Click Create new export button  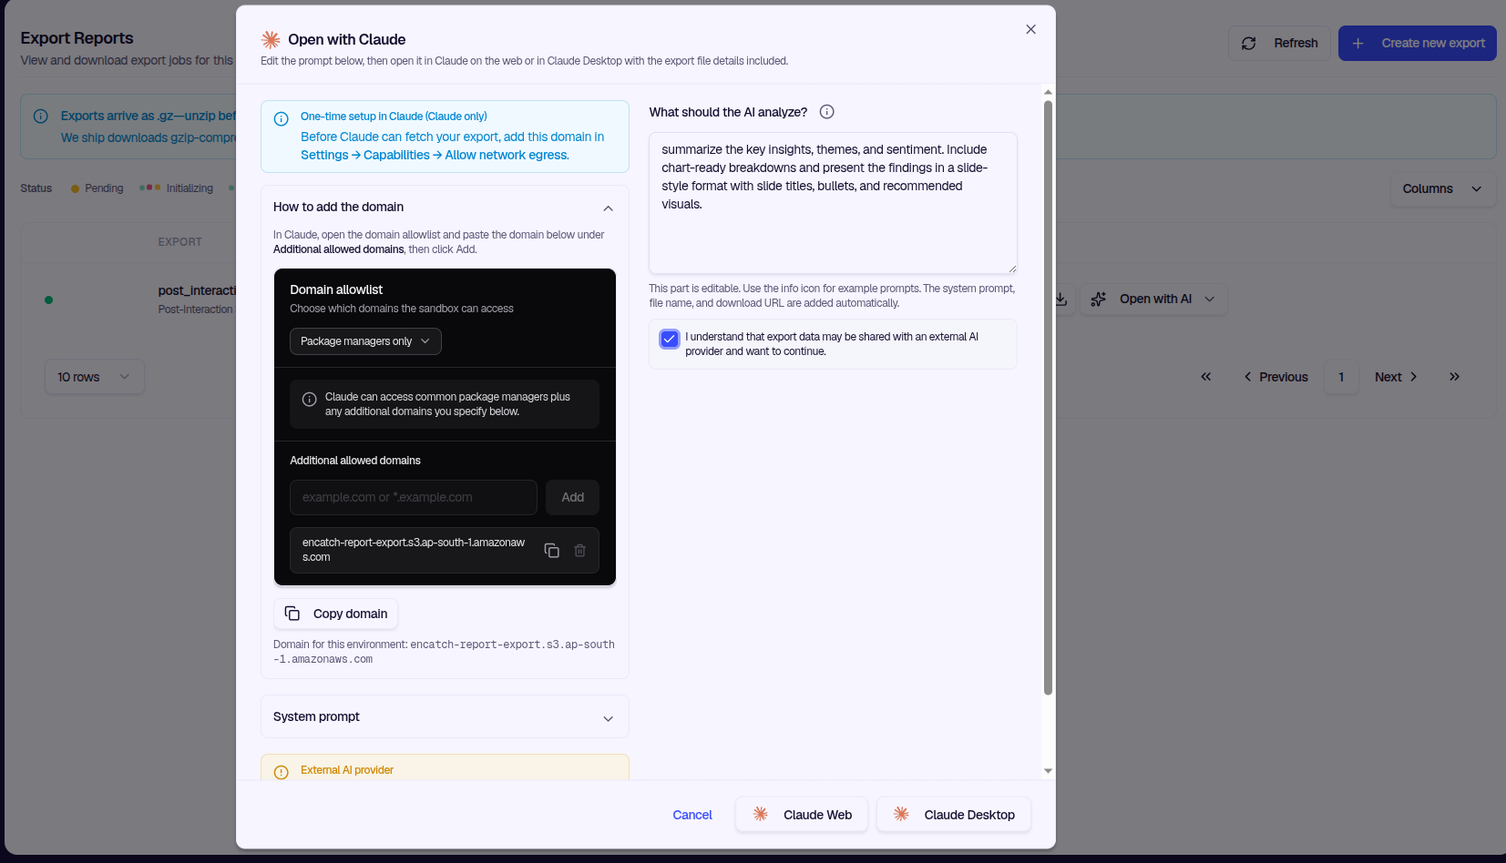1418,43
